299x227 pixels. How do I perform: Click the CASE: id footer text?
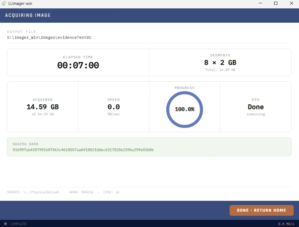click(x=111, y=192)
